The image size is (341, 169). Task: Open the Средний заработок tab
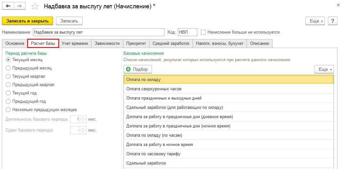coord(171,43)
